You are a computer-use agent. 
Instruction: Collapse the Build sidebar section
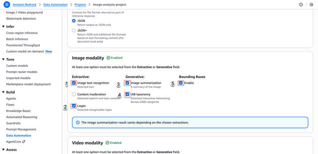coord(3,92)
